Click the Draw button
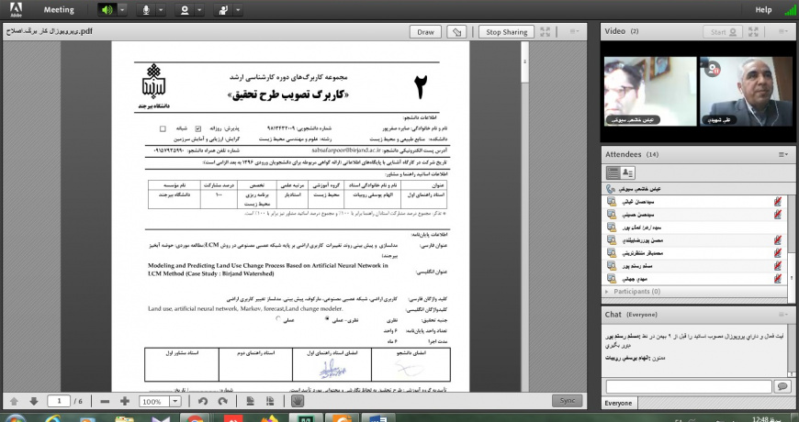 [x=425, y=32]
